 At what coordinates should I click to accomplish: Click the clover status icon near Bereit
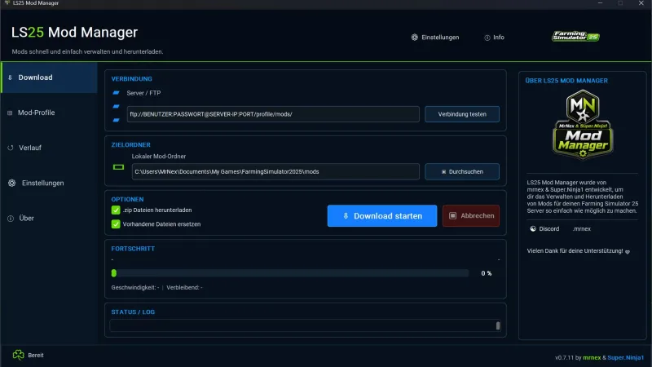pos(18,355)
